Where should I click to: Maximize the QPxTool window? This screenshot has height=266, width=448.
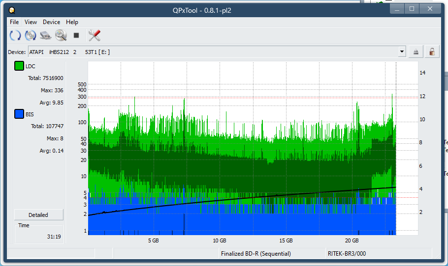point(412,9)
